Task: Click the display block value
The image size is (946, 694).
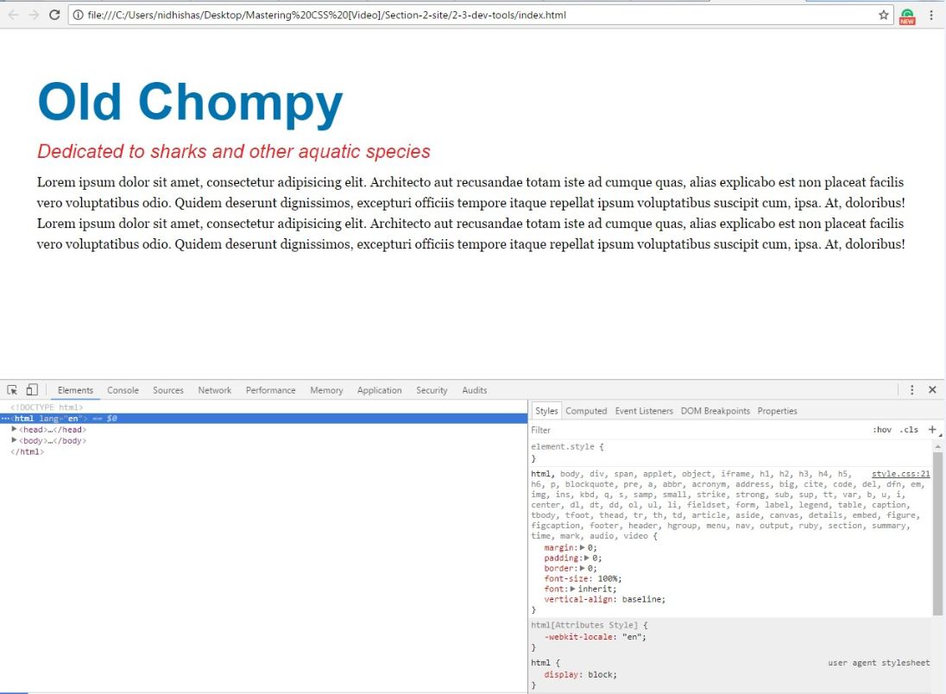Action: [600, 675]
